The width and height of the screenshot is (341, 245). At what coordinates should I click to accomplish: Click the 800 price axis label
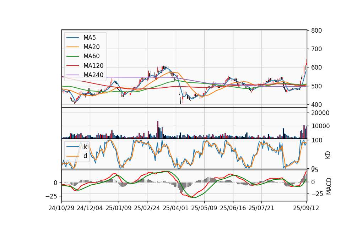316,31
